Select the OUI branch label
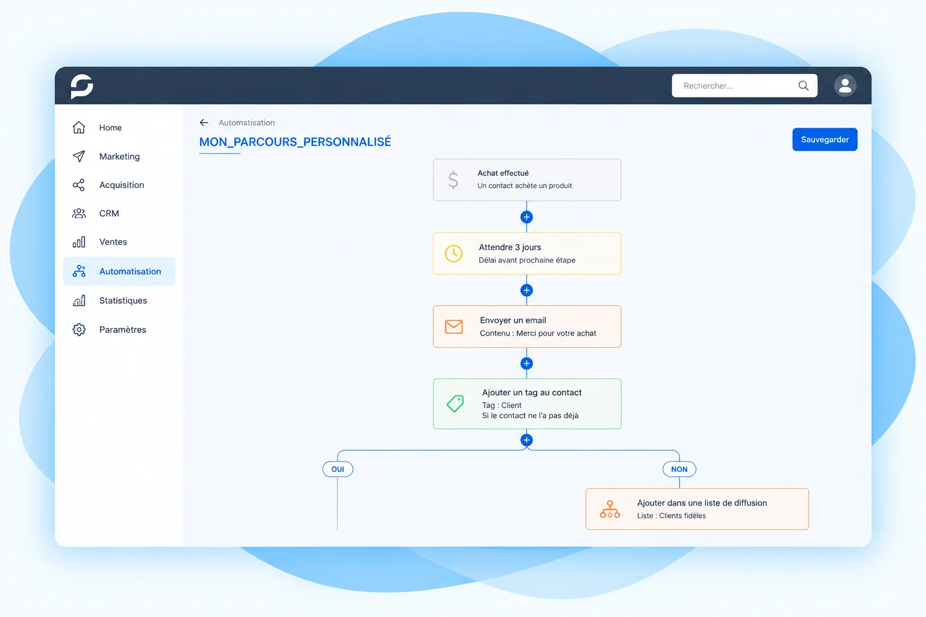This screenshot has width=926, height=617. pos(338,469)
